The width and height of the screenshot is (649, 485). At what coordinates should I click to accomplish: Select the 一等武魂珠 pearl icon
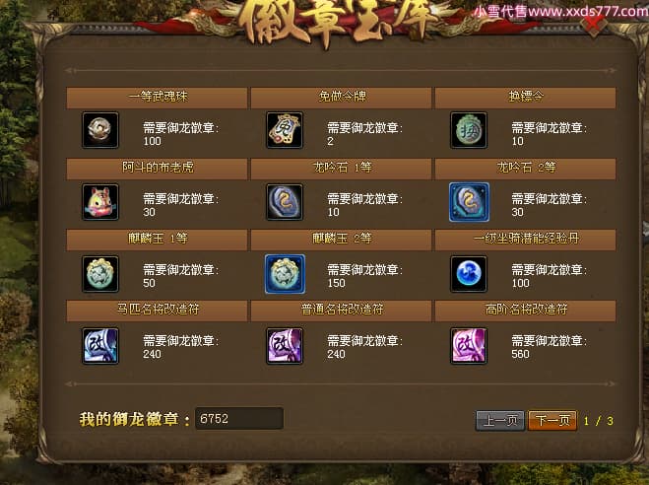coord(100,130)
